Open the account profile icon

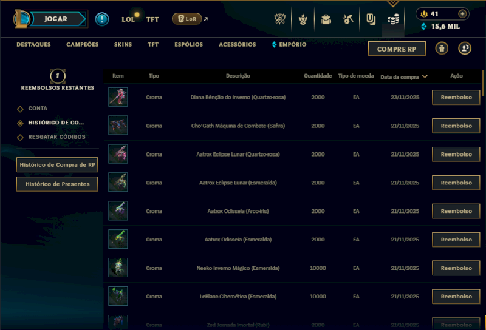465,49
